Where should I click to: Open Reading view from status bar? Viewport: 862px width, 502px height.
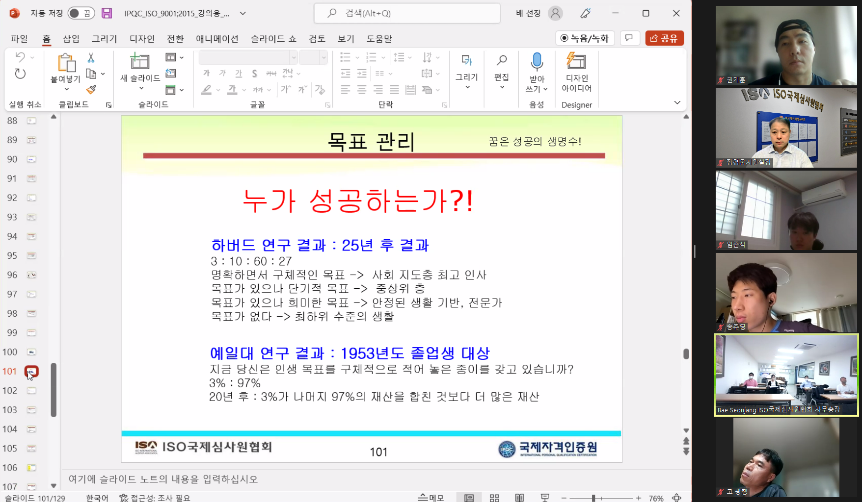tap(519, 498)
